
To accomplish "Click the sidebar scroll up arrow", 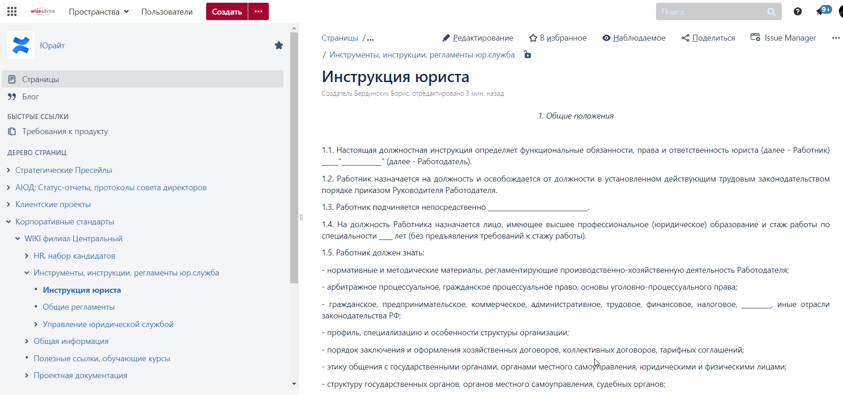I will 294,28.
